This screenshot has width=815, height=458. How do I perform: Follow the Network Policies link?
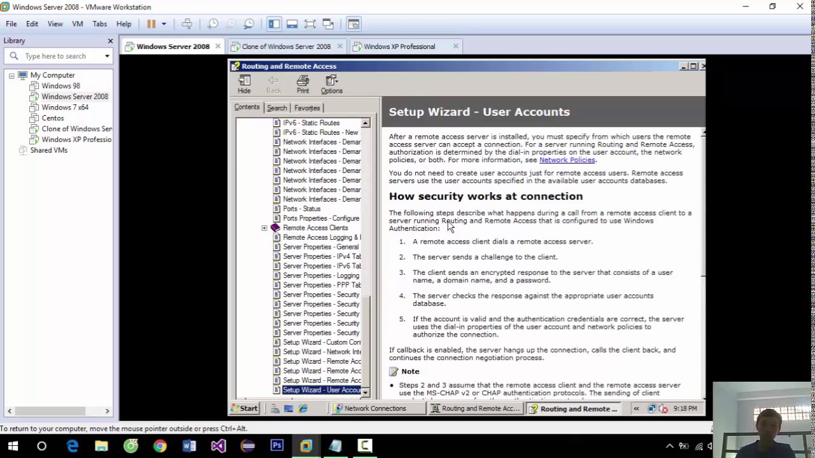pyautogui.click(x=567, y=160)
